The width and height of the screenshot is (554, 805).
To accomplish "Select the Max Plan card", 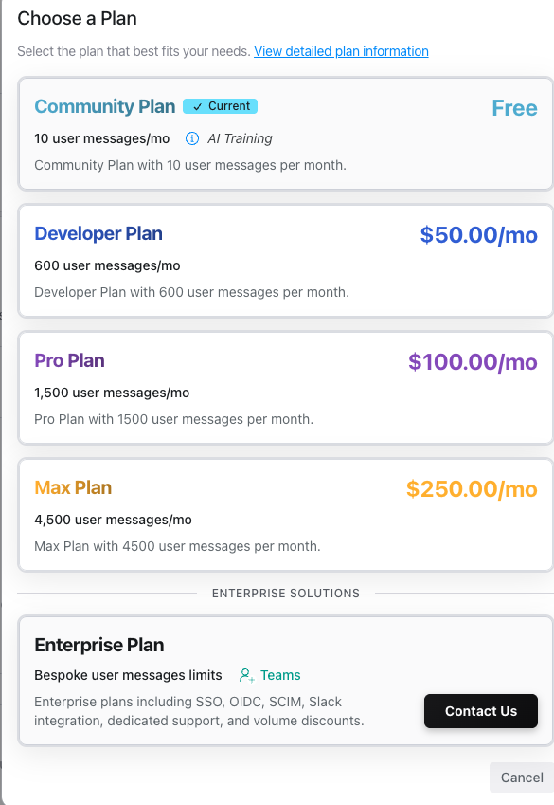I will (x=285, y=515).
